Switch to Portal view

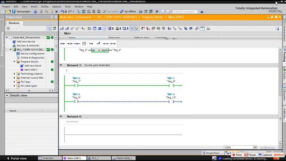pyautogui.click(x=17, y=158)
